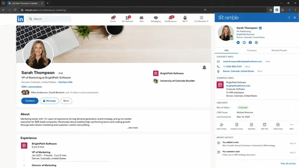Open mutual connections link
This screenshot has width=299, height=168.
coord(65,92)
